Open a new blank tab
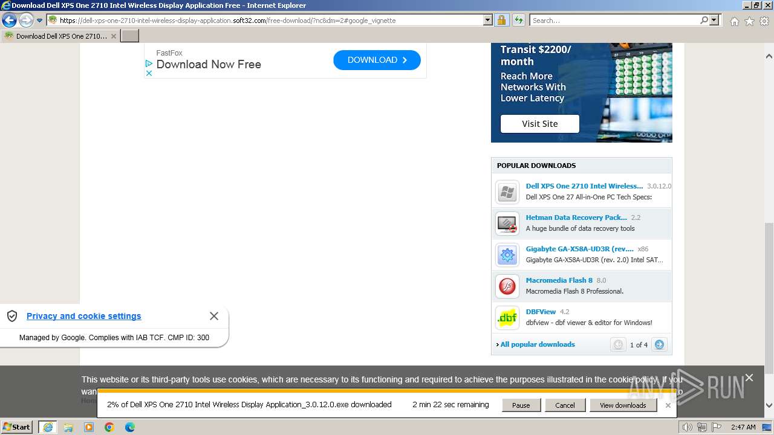 [x=130, y=36]
